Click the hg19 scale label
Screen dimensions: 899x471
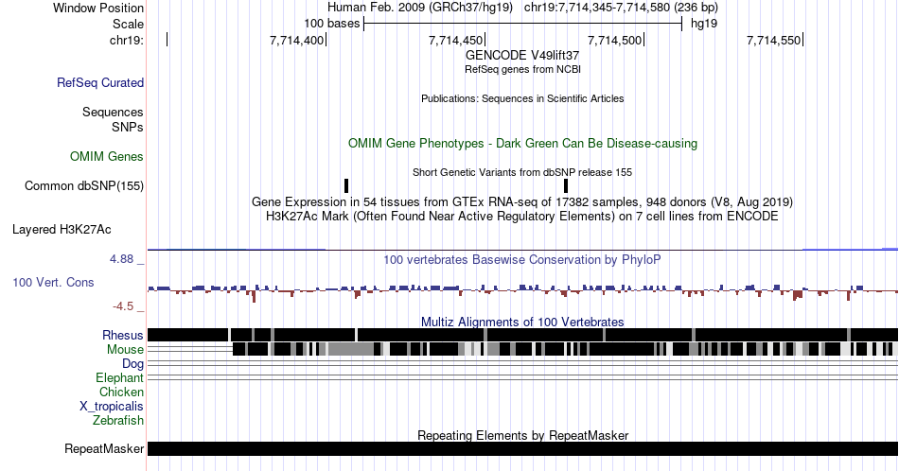coord(704,24)
